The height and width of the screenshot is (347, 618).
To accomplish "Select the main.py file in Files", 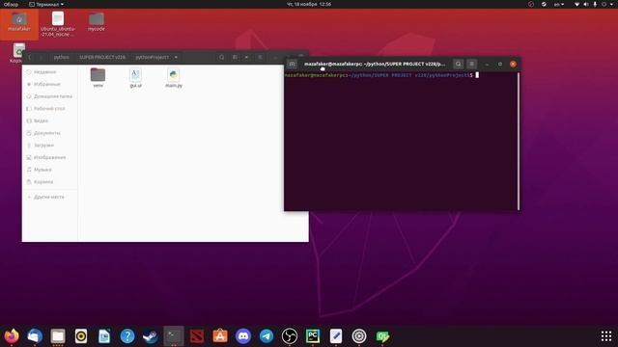I will click(x=174, y=77).
